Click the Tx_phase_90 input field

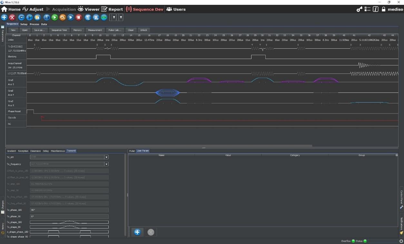click(x=69, y=216)
